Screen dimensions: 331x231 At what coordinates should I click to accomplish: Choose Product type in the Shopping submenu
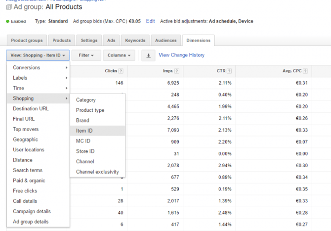97,110
